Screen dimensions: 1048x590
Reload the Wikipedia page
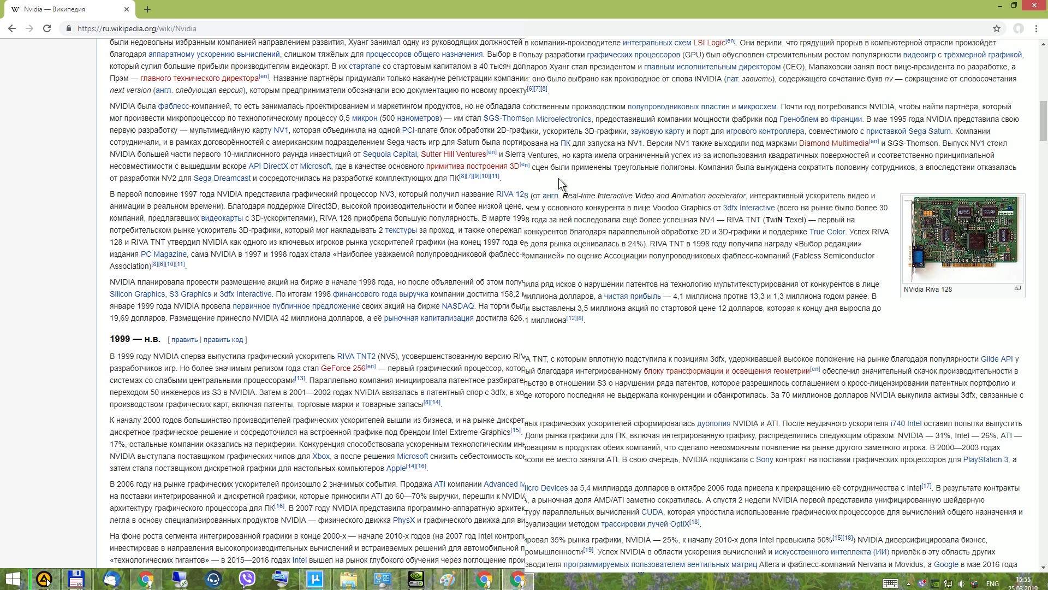(x=47, y=28)
